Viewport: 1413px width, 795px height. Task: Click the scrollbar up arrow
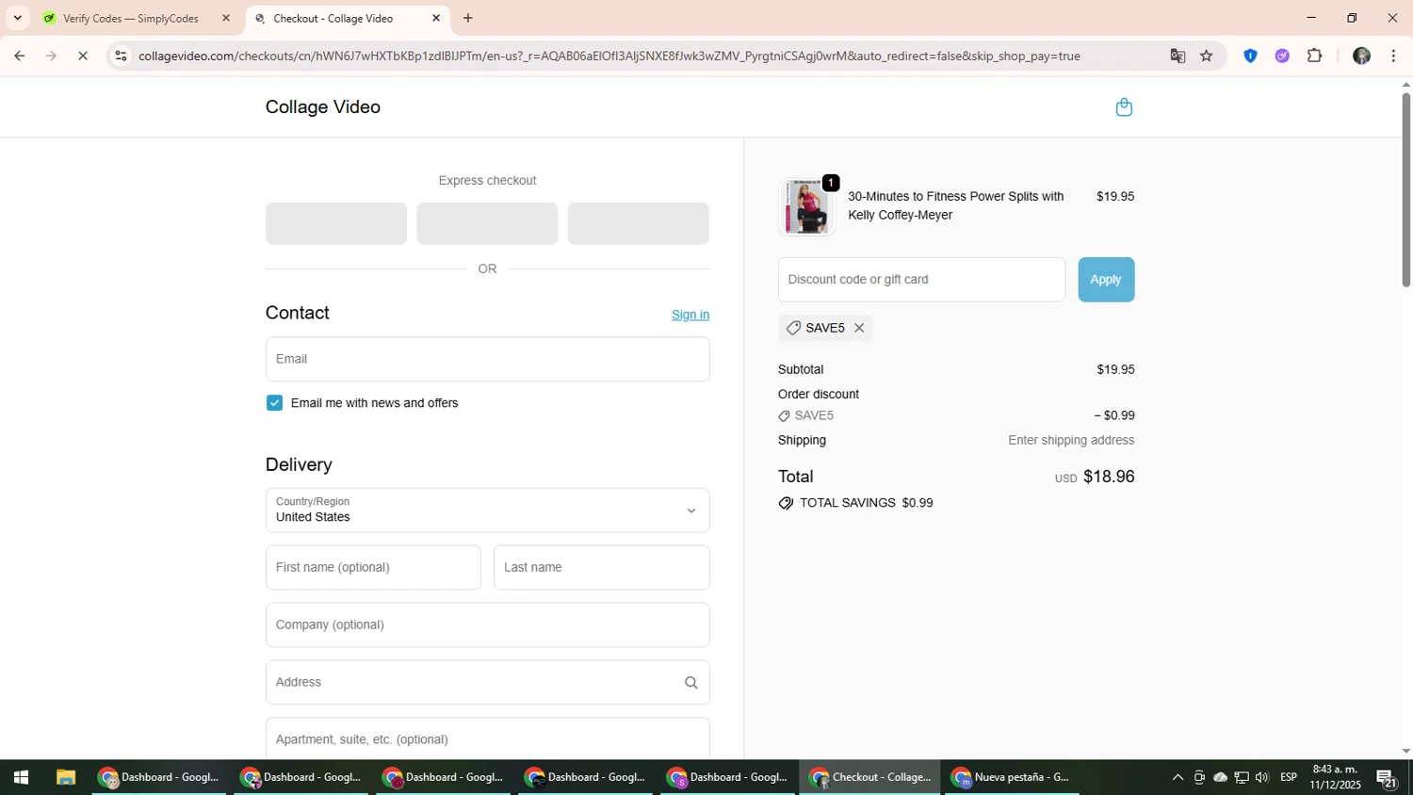click(x=1405, y=85)
